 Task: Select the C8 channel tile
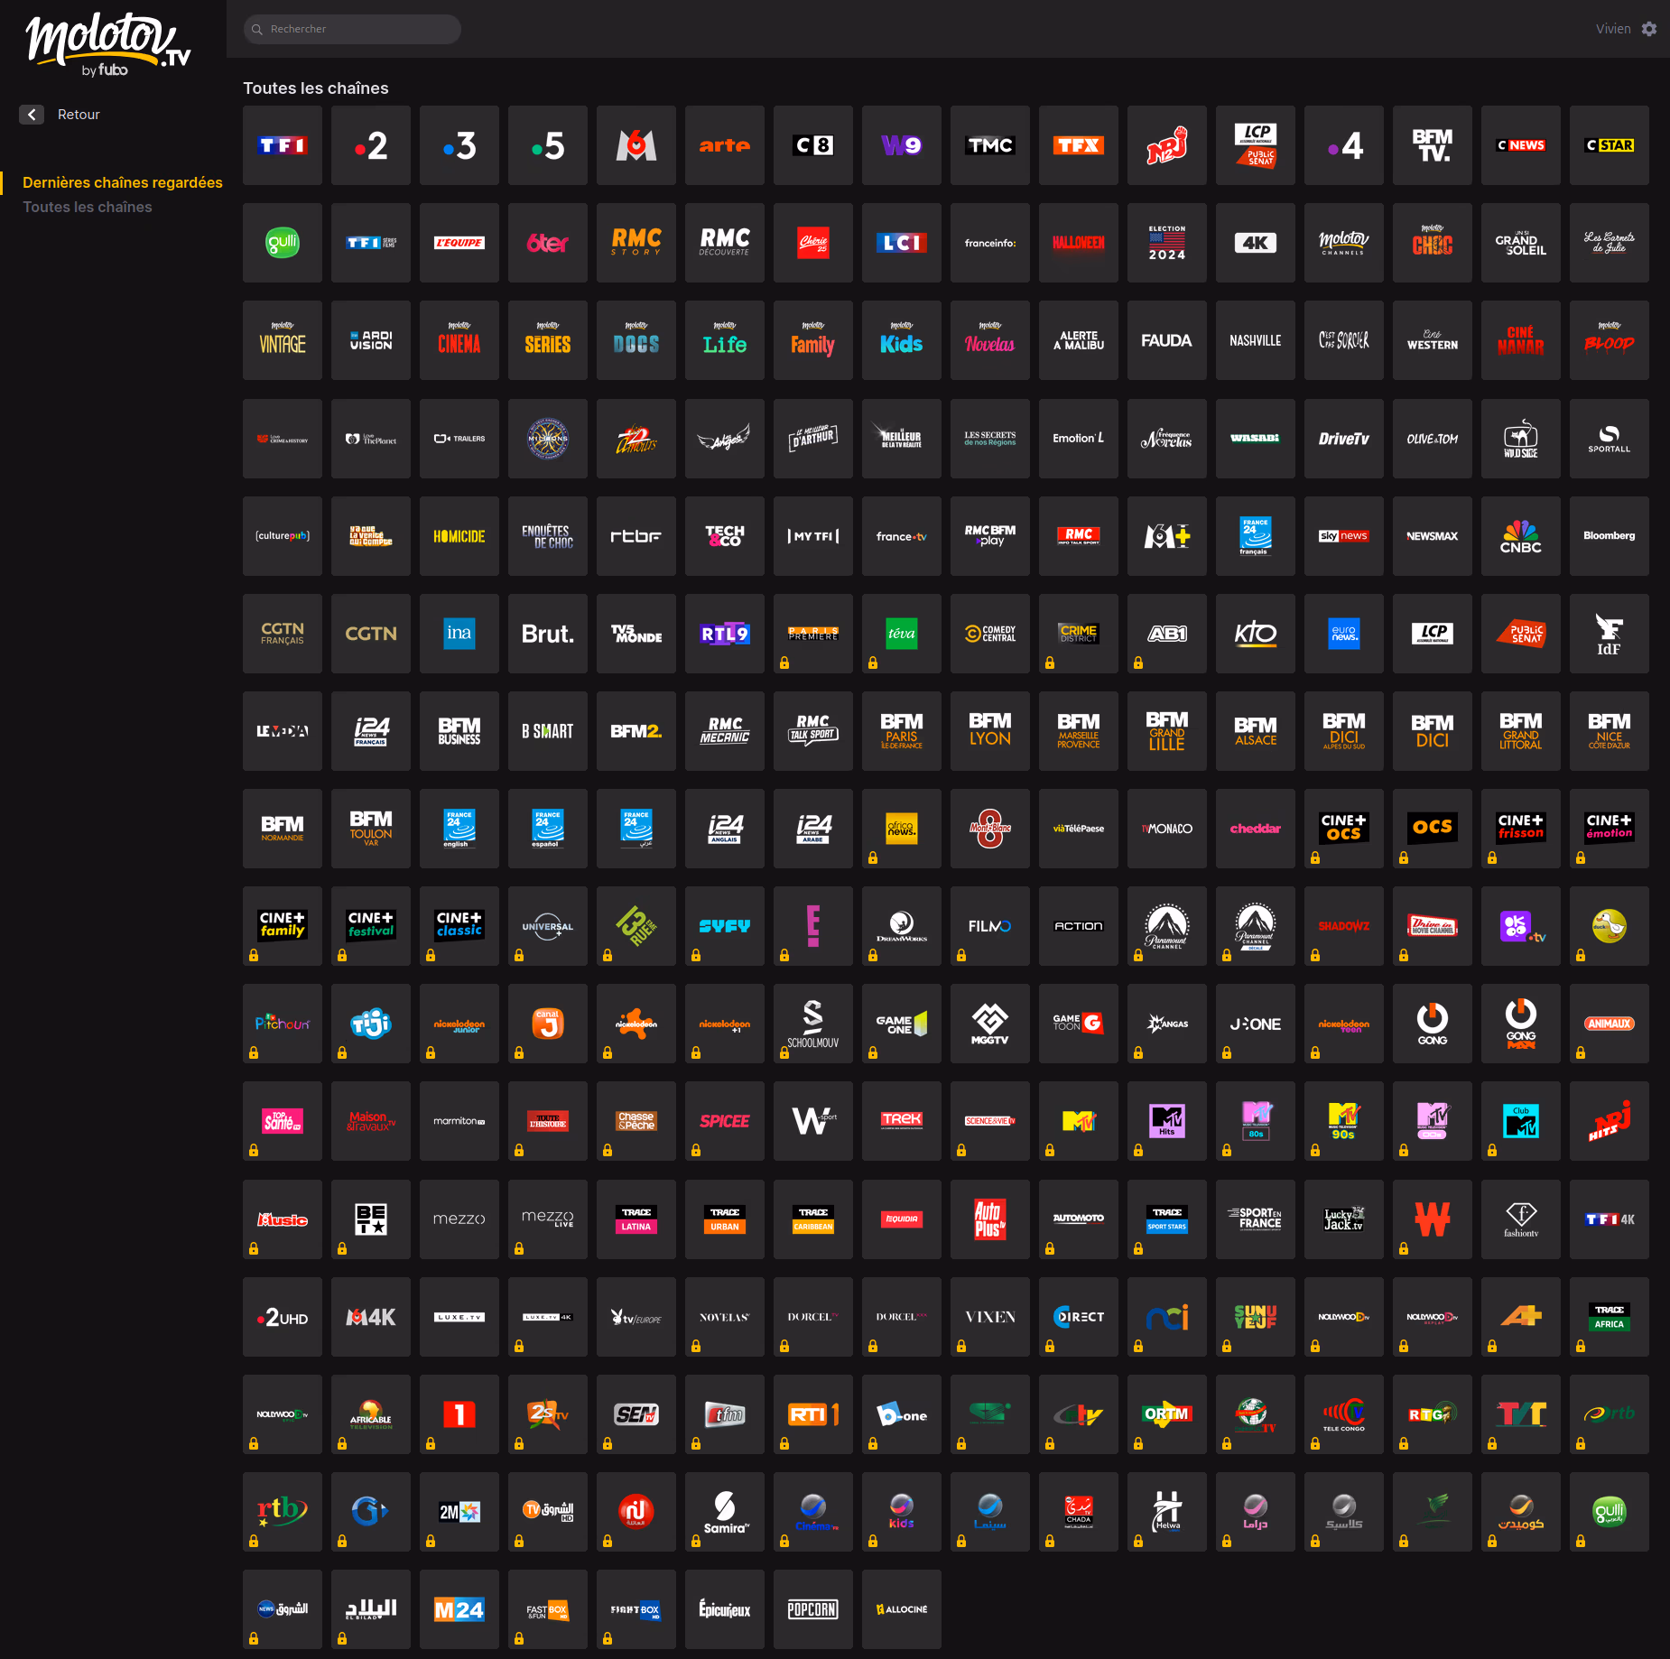[813, 145]
